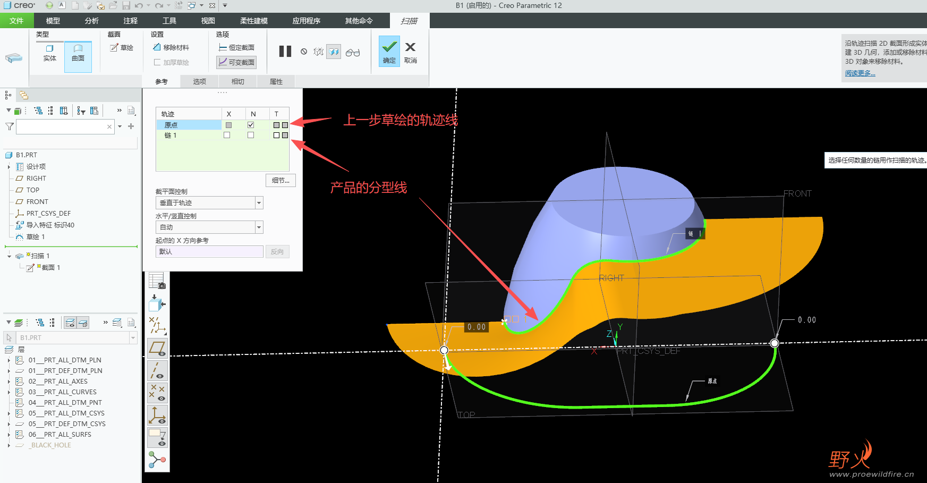Toggle plane display icon in vertical toolbar
Image resolution: width=927 pixels, height=483 pixels.
tap(158, 349)
